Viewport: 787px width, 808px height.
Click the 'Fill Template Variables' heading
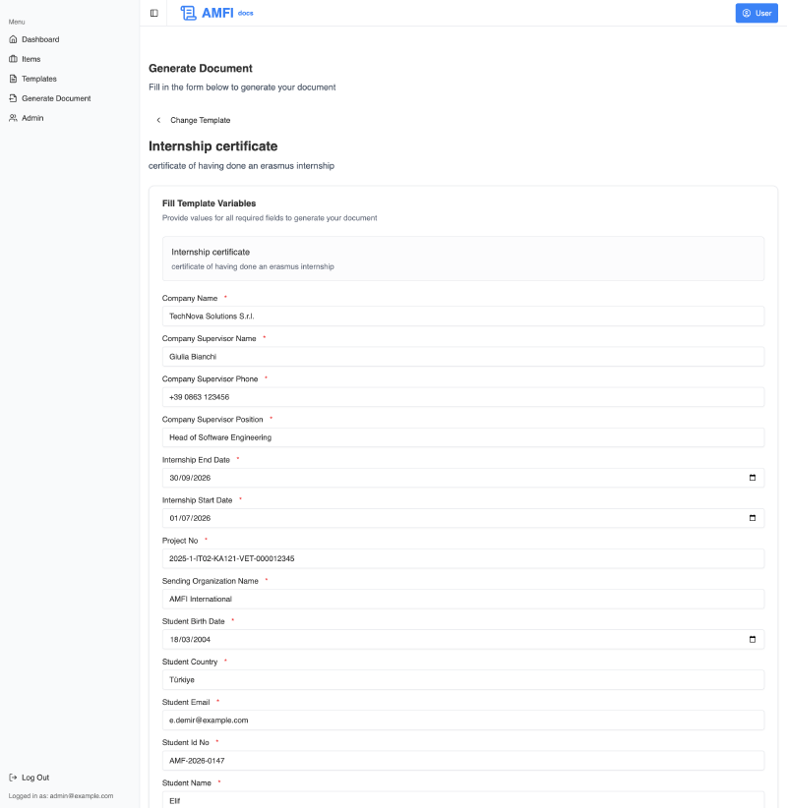click(209, 203)
